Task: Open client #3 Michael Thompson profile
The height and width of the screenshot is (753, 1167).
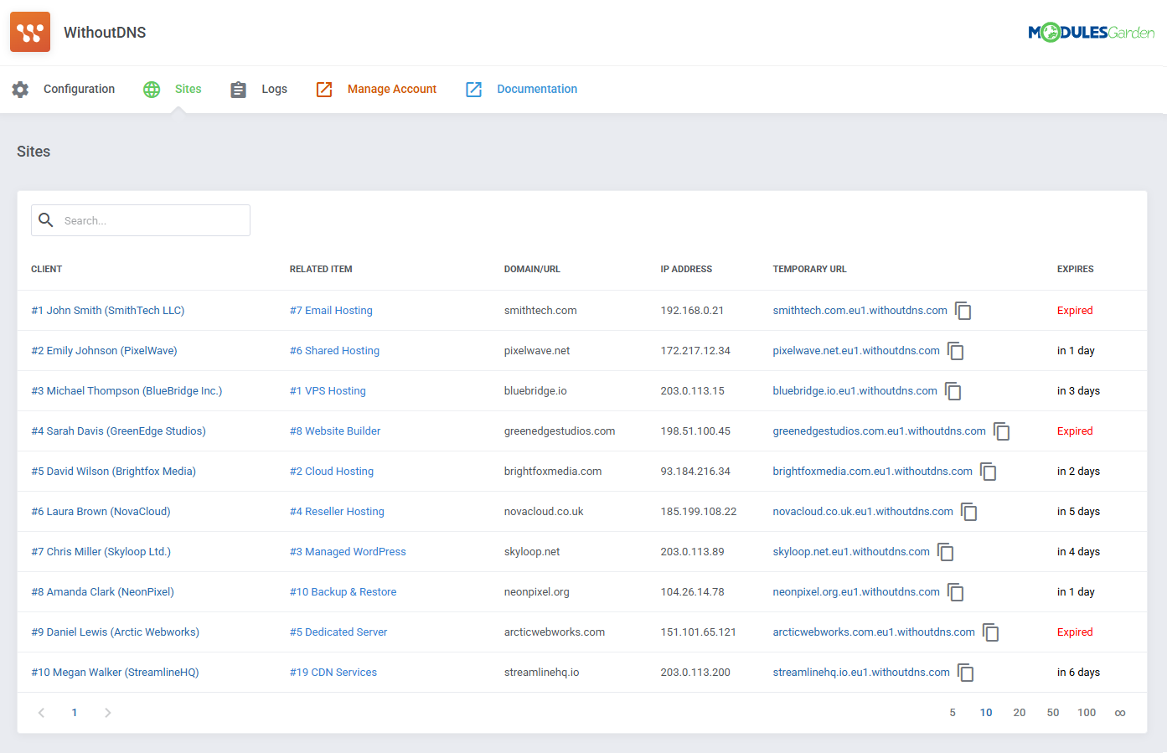Action: click(x=127, y=390)
